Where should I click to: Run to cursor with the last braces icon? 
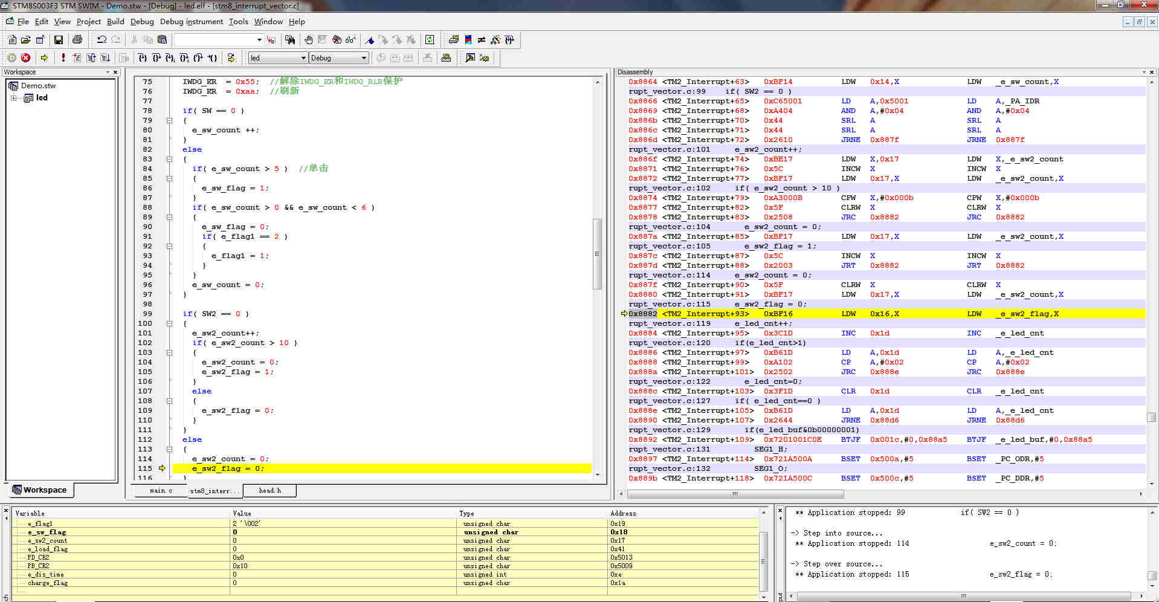(x=212, y=58)
